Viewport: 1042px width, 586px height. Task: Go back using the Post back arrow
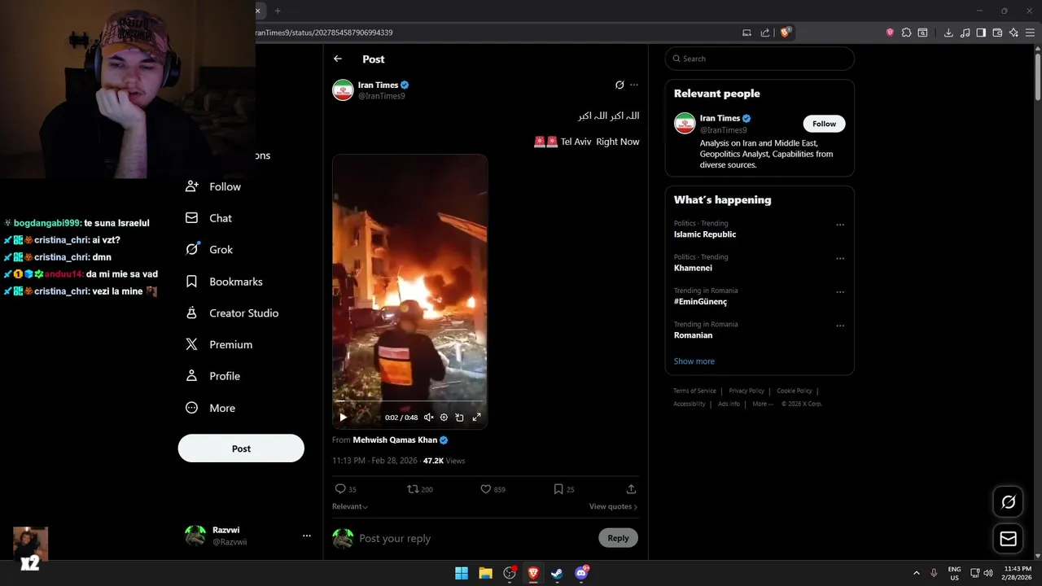[x=338, y=59]
